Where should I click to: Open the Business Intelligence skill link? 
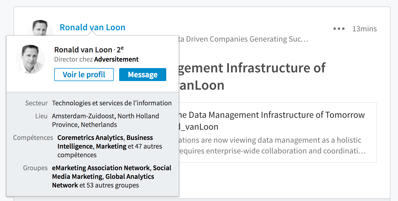coord(105,142)
